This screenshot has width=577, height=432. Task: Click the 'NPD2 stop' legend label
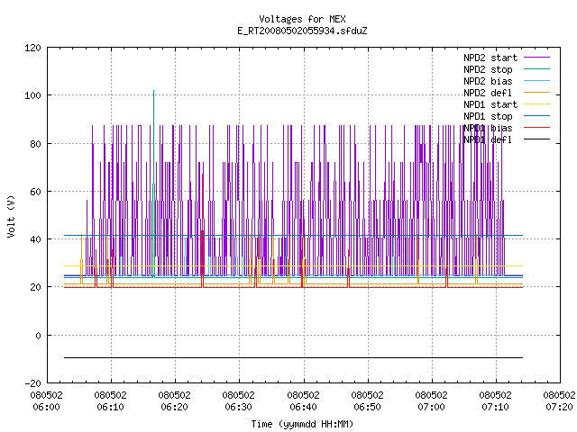(488, 69)
